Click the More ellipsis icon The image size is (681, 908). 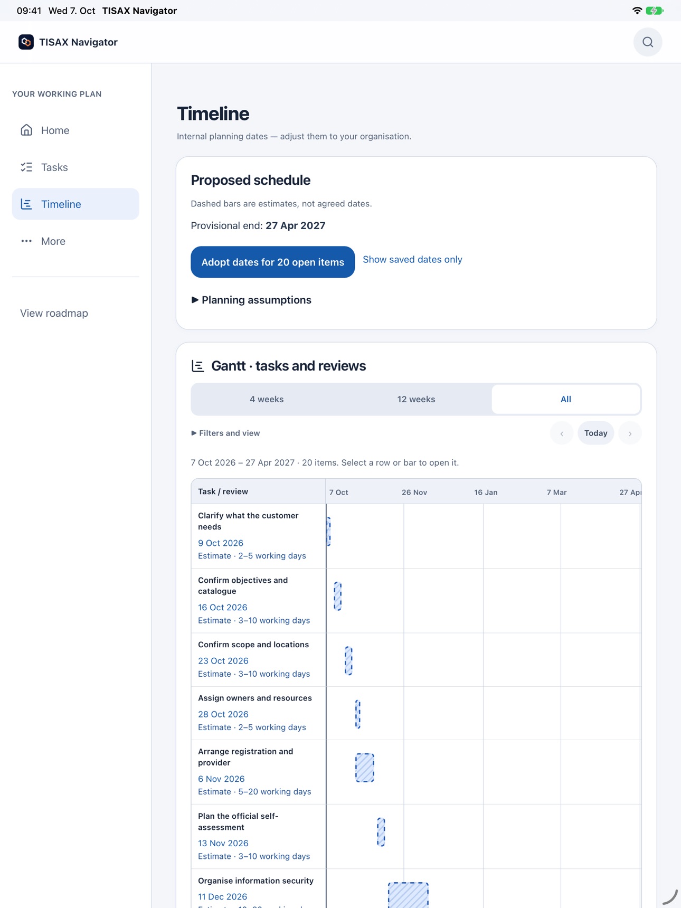[26, 241]
